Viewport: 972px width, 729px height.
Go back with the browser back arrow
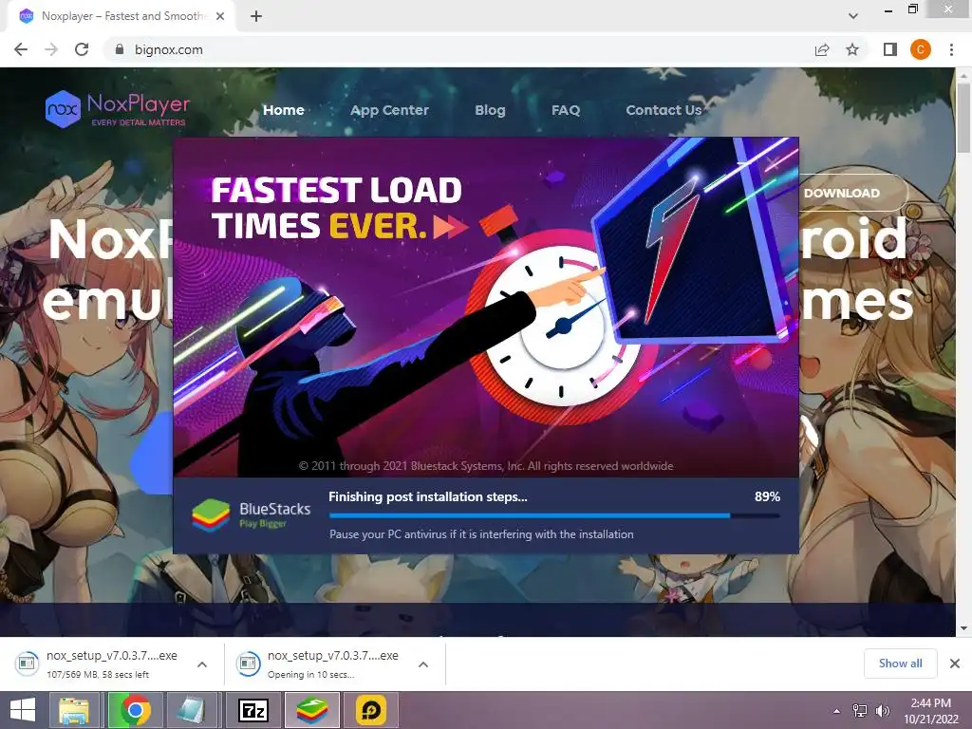[21, 49]
